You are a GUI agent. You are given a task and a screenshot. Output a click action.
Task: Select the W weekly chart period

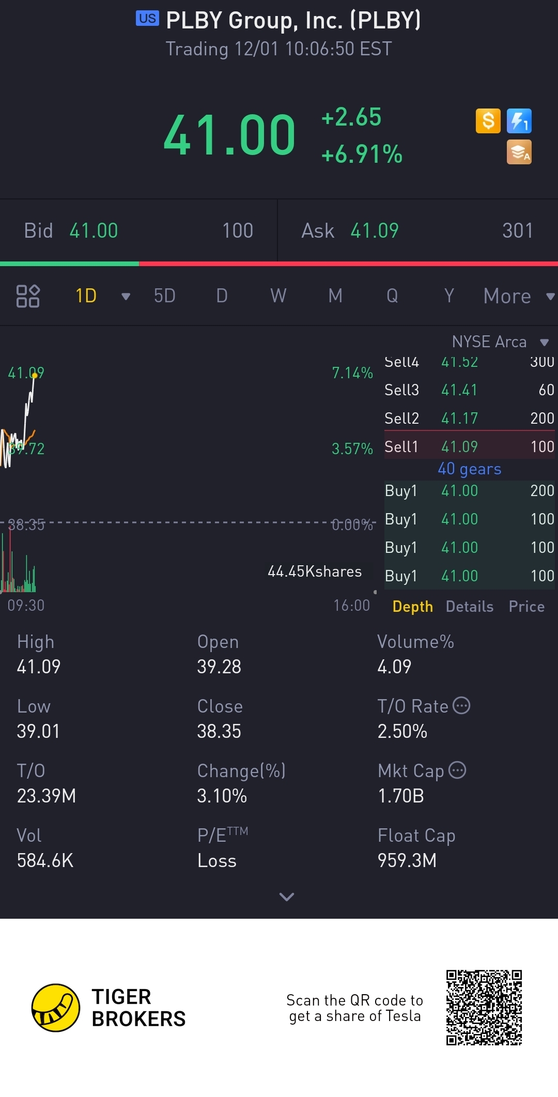tap(278, 296)
